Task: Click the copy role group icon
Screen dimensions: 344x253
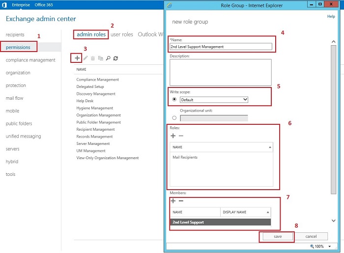Action: tap(100, 58)
